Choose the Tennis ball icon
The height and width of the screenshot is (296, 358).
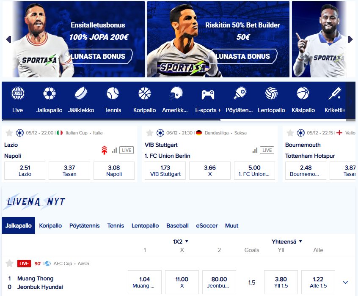click(113, 93)
